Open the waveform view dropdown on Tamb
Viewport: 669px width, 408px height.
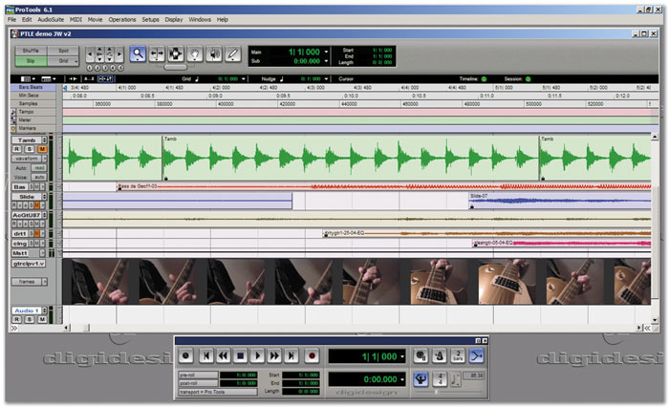click(x=31, y=158)
